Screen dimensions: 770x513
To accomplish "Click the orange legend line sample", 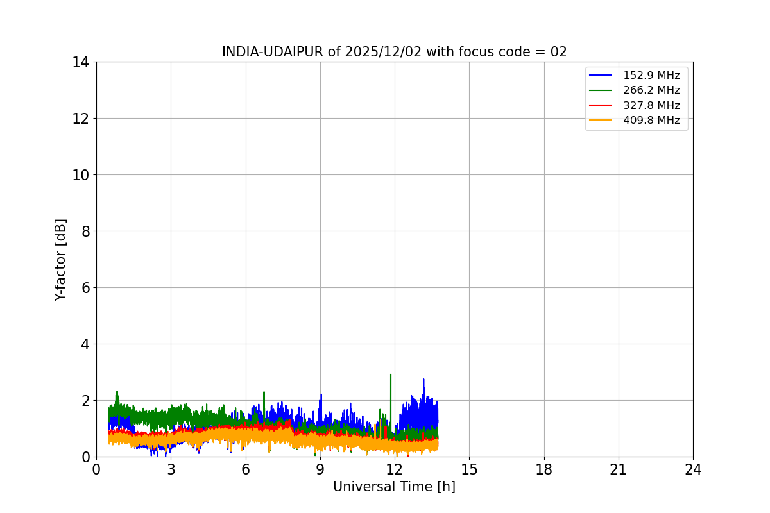I will (x=601, y=120).
